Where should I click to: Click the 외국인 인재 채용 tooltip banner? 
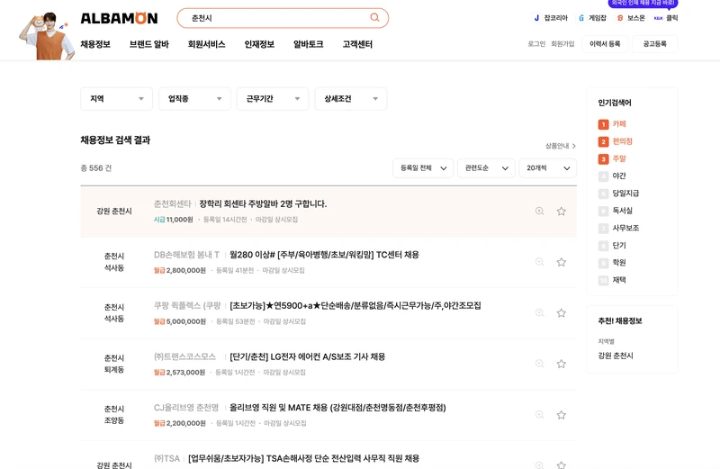[643, 4]
